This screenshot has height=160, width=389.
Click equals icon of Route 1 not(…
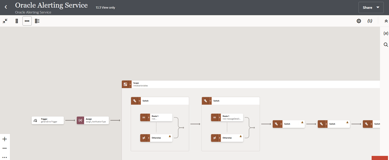(144, 117)
